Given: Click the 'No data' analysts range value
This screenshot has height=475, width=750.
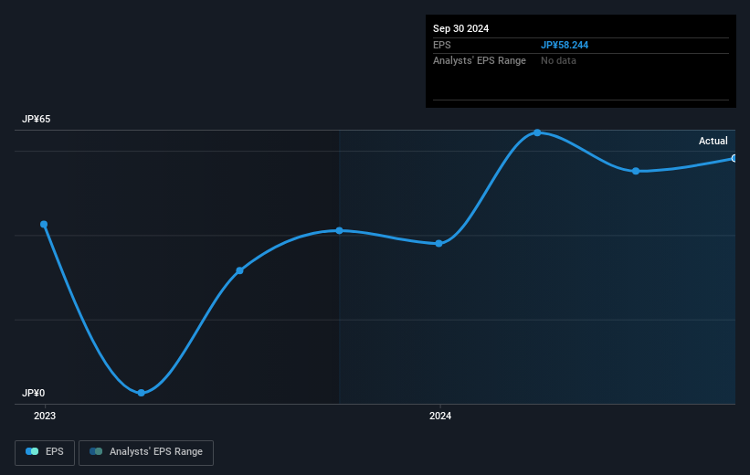Looking at the screenshot, I should coord(558,61).
